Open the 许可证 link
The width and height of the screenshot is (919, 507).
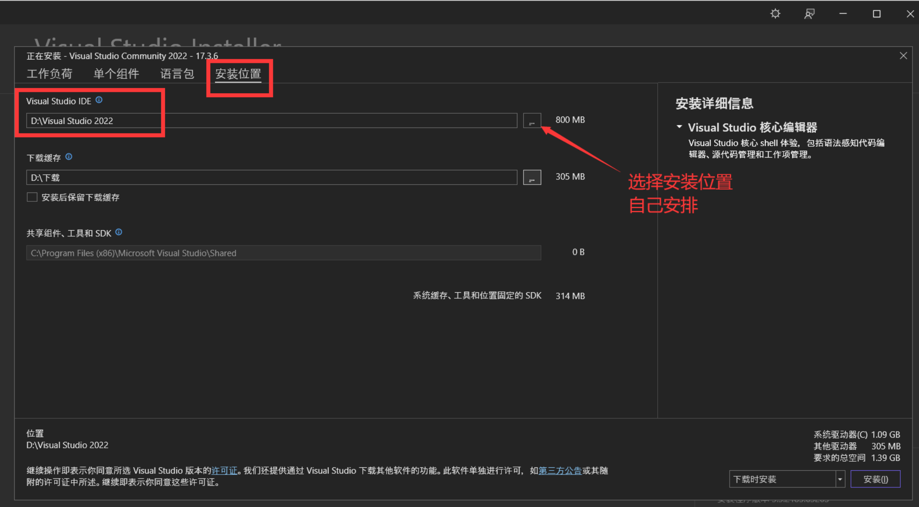[x=224, y=471]
